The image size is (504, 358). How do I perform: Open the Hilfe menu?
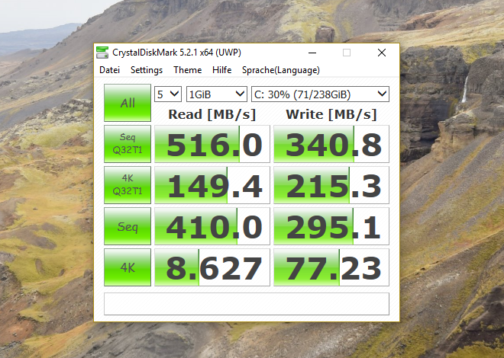(x=221, y=70)
